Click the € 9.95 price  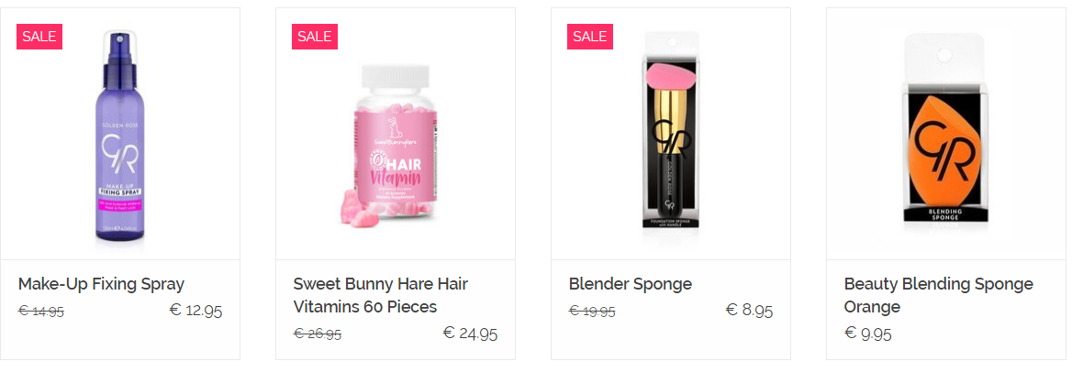868,334
